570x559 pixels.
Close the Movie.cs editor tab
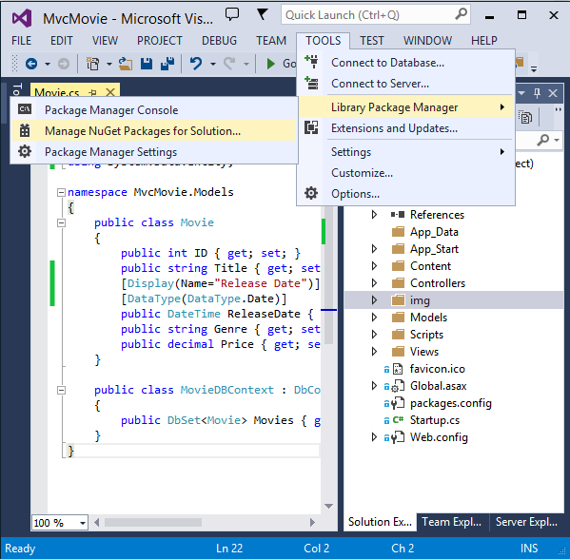(110, 92)
